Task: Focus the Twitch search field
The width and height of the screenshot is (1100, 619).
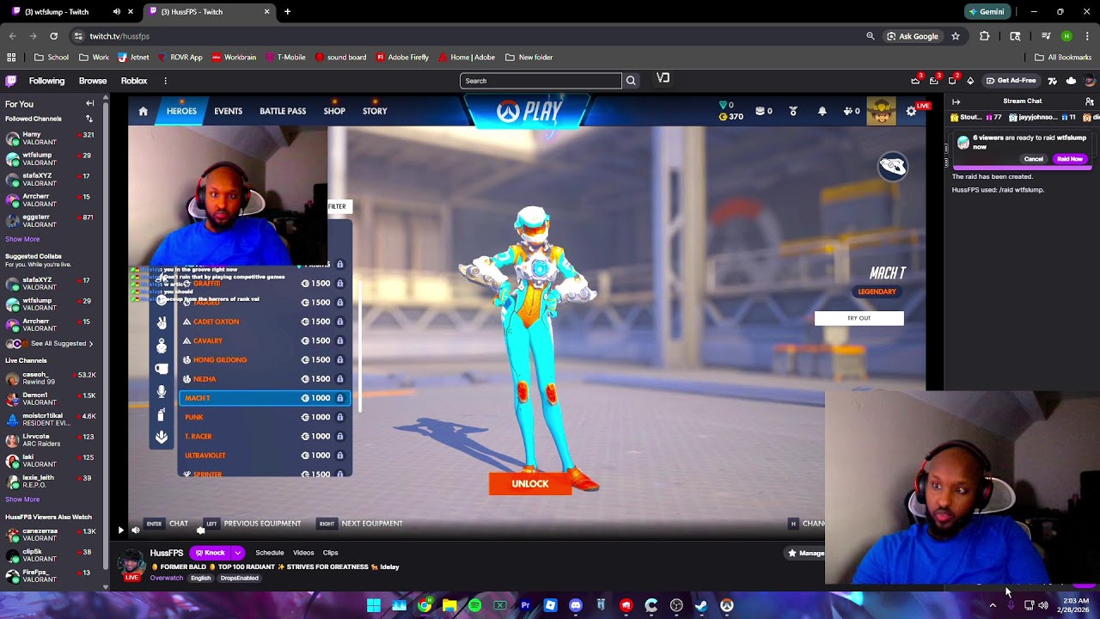Action: (x=541, y=81)
